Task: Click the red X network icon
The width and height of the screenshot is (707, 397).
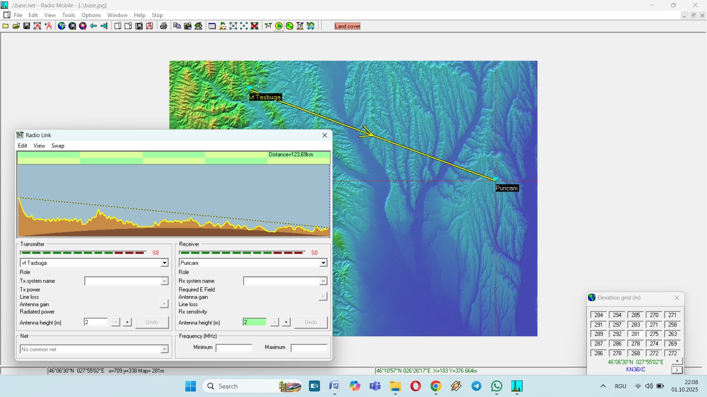Action: click(254, 26)
